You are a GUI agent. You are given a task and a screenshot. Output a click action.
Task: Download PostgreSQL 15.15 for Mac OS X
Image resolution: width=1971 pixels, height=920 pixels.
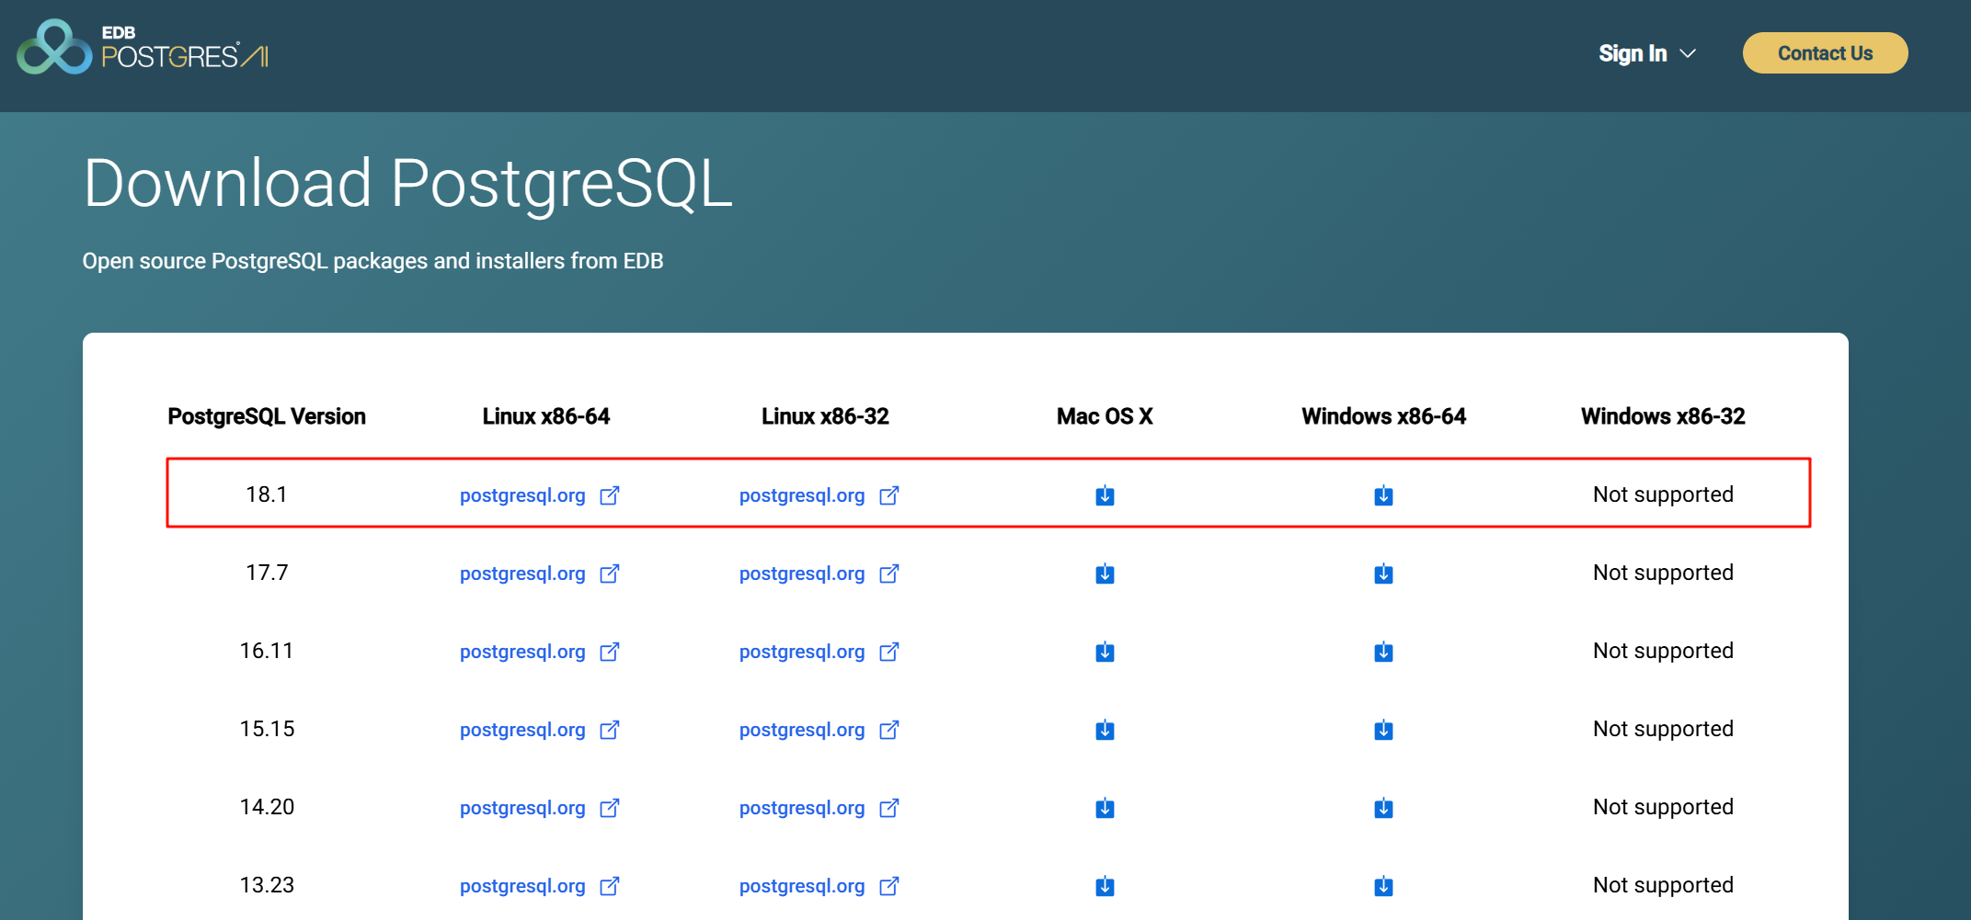click(x=1105, y=731)
